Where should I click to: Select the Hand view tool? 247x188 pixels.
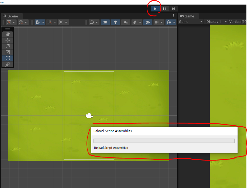[x=8, y=34]
